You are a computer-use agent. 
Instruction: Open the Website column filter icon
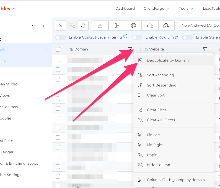point(205,49)
